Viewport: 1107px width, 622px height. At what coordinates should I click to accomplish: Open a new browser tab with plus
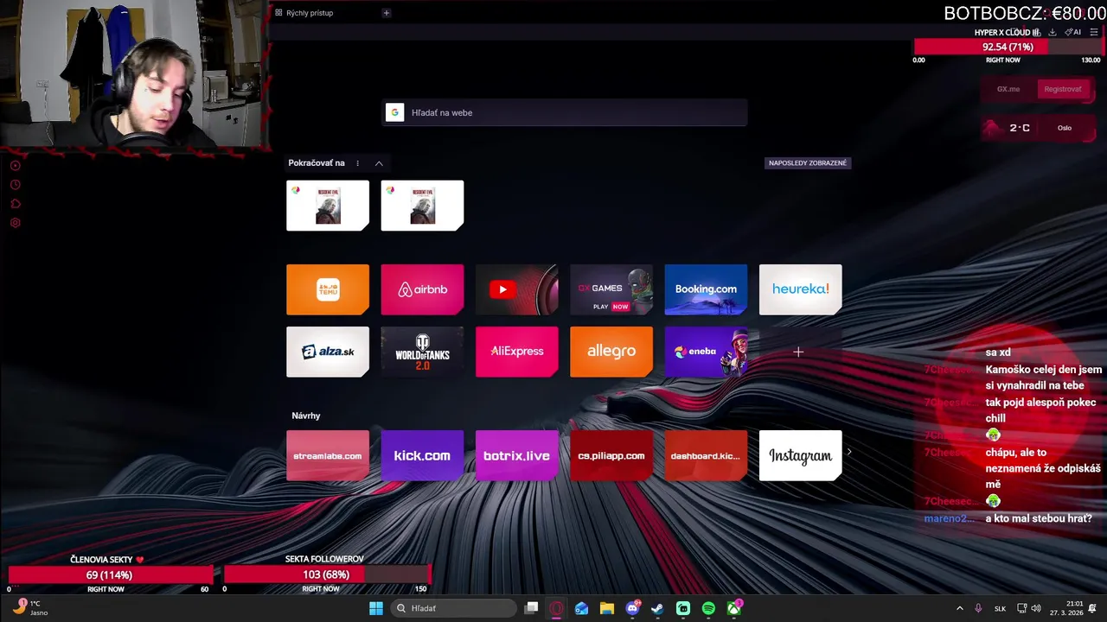click(x=387, y=13)
